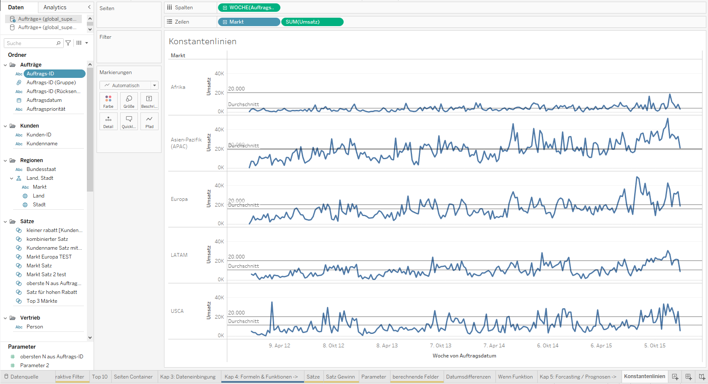The width and height of the screenshot is (708, 384).
Task: Click the Größe size button in Markierungen
Action: click(129, 101)
